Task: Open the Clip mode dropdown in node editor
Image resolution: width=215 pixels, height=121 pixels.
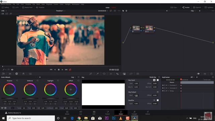Action: [193, 11]
